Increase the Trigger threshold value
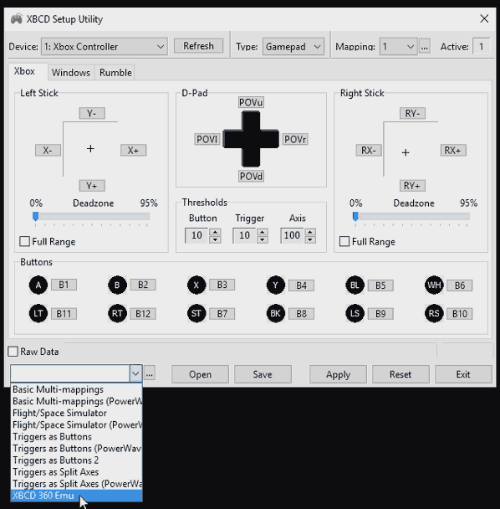 click(x=263, y=232)
